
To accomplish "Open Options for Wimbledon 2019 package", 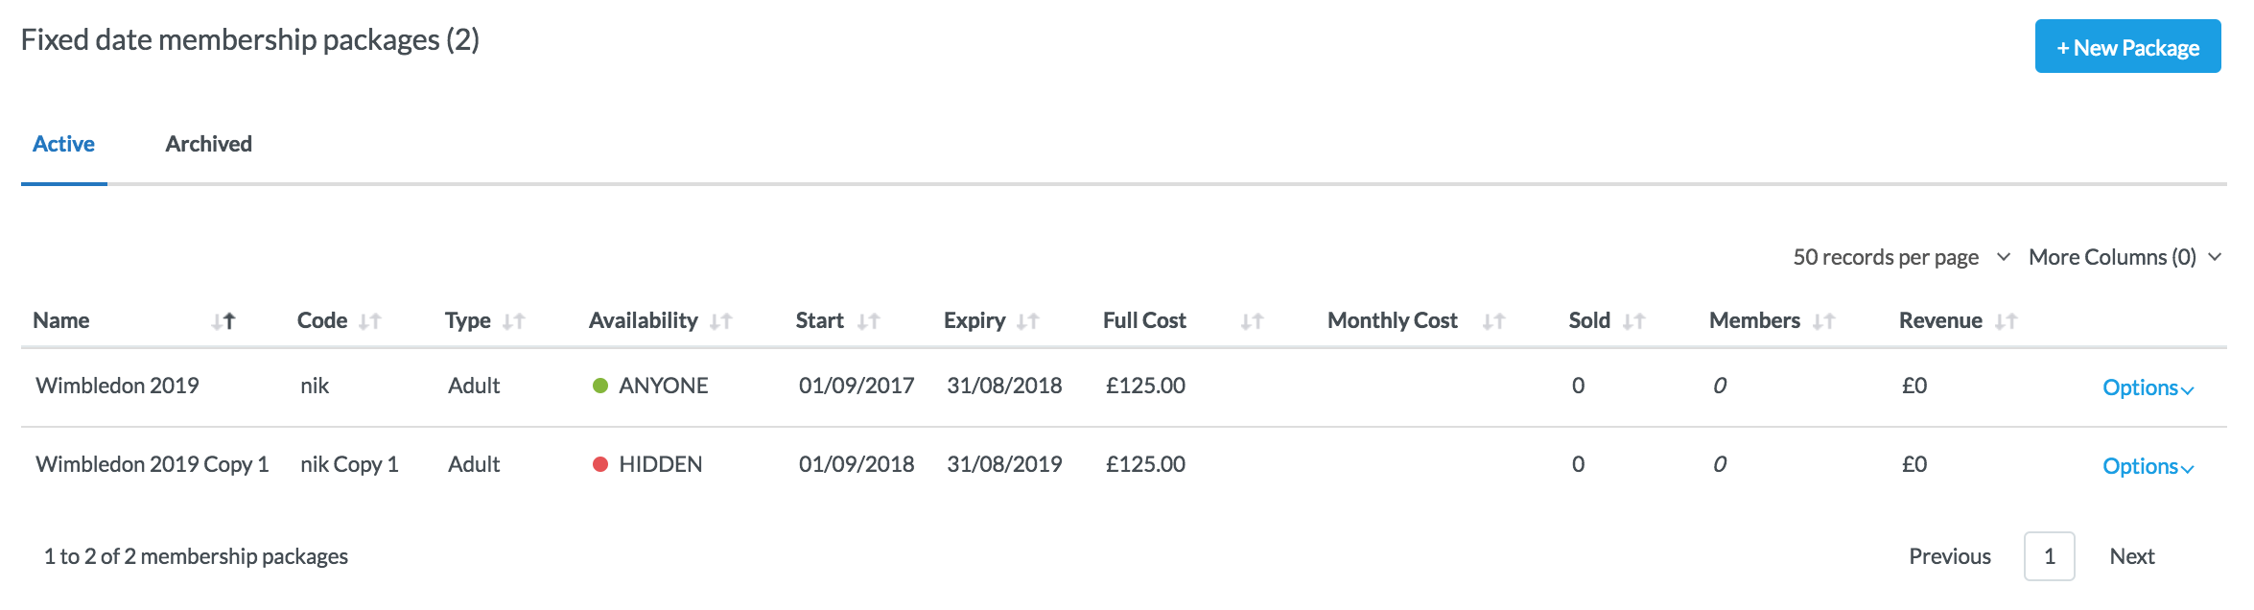I will coord(2148,387).
